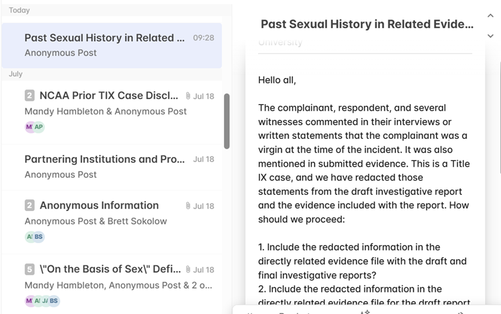The height and width of the screenshot is (314, 501).
Task: Click the attachment paperclip on NCAA thread
Action: click(188, 96)
